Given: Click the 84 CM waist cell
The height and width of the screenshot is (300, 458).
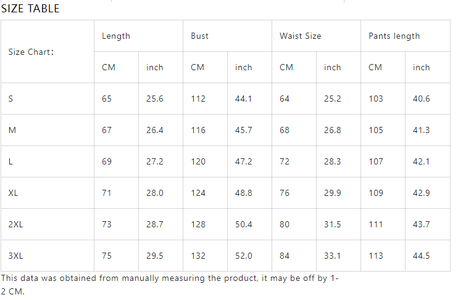Looking at the screenshot, I should 285,256.
